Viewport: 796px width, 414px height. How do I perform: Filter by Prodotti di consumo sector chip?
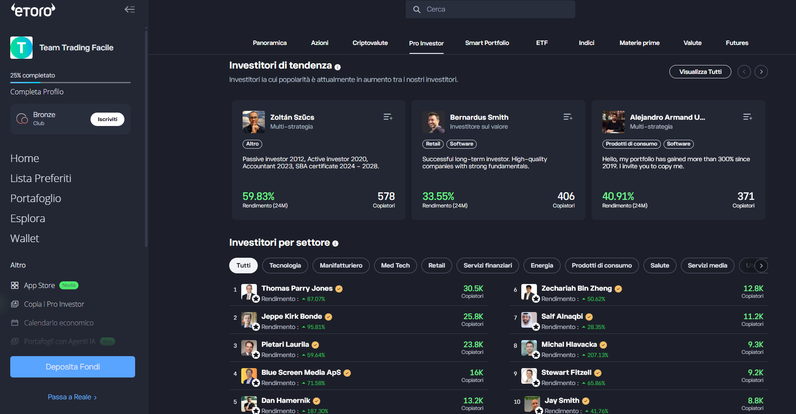[602, 265]
